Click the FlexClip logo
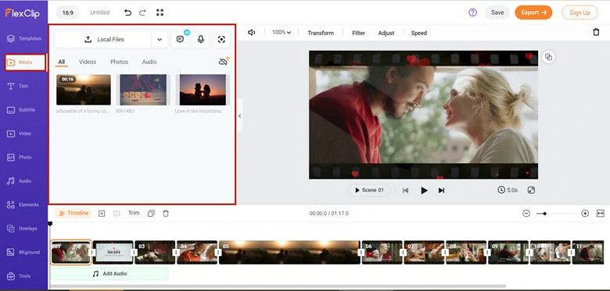The height and width of the screenshot is (291, 610). coord(23,12)
